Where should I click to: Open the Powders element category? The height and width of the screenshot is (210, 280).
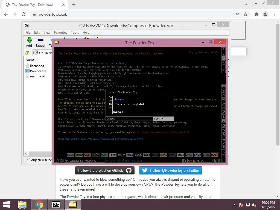click(x=223, y=121)
